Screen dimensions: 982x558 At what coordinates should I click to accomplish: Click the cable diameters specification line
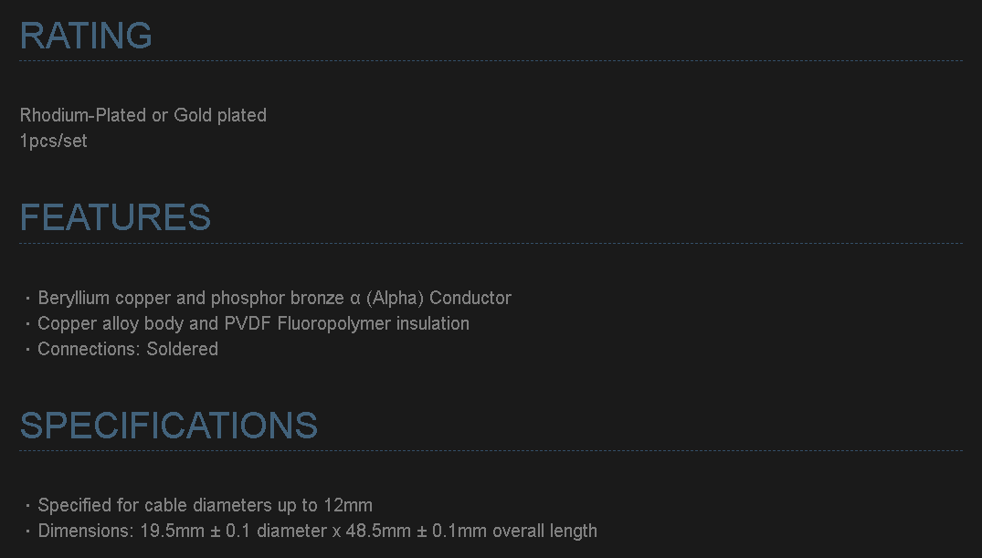[205, 505]
